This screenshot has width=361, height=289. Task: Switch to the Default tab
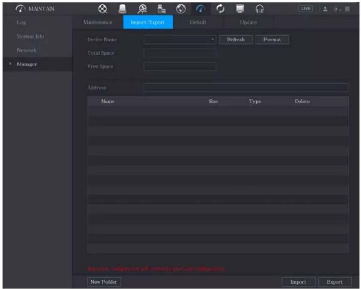[x=198, y=22]
